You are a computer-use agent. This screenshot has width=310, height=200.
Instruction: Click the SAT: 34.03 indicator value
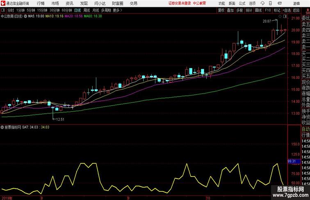tap(30, 127)
